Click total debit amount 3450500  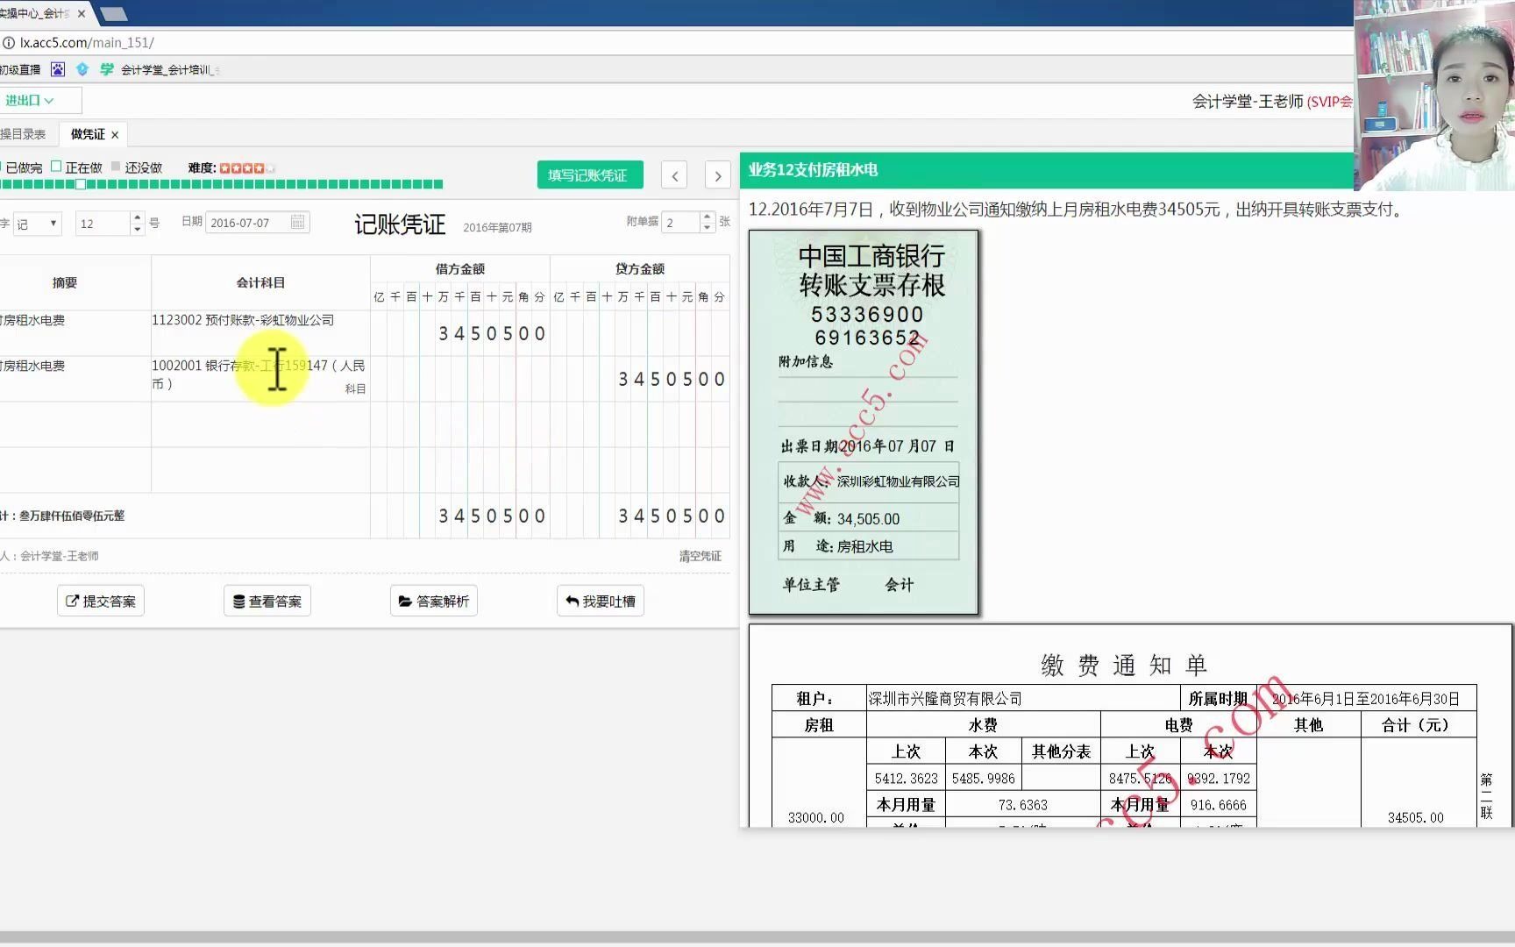pos(492,516)
